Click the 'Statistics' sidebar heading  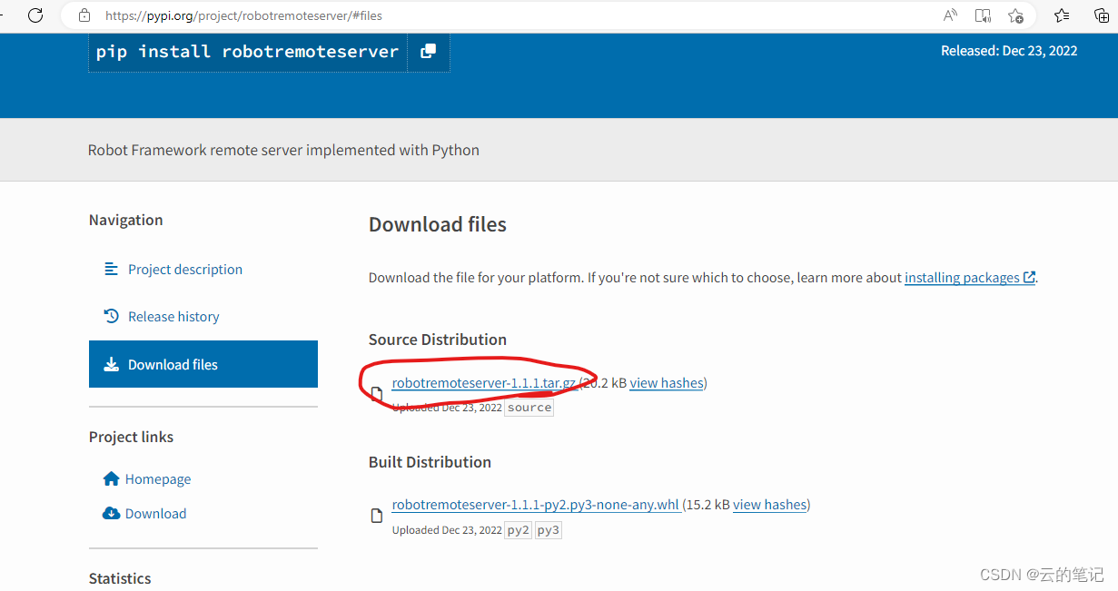[x=120, y=578]
